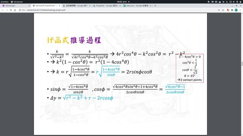The height and width of the screenshot is (136, 243).
Task: Open the zoom magnifier in address bar
Action: pos(219,10)
